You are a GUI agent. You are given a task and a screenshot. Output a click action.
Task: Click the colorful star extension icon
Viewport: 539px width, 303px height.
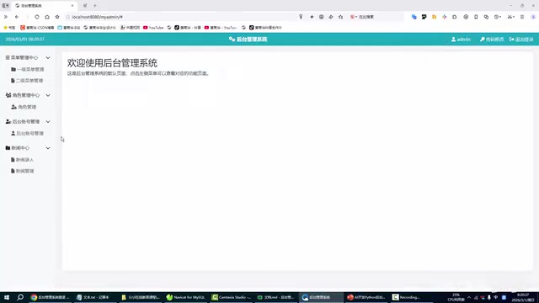click(x=445, y=17)
